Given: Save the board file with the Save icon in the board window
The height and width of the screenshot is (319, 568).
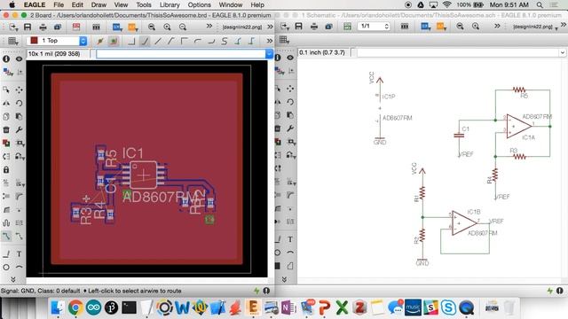Looking at the screenshot, I should tap(28, 27).
